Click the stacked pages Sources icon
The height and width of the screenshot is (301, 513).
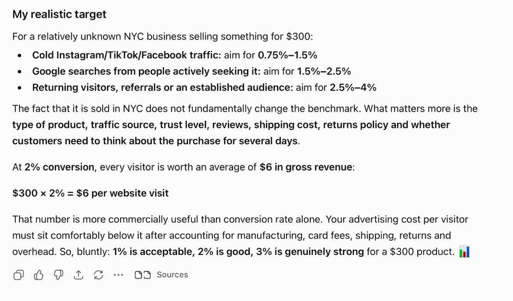[x=143, y=275]
